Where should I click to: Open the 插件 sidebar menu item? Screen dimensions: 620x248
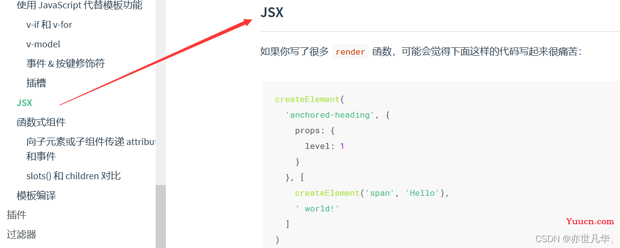click(17, 215)
